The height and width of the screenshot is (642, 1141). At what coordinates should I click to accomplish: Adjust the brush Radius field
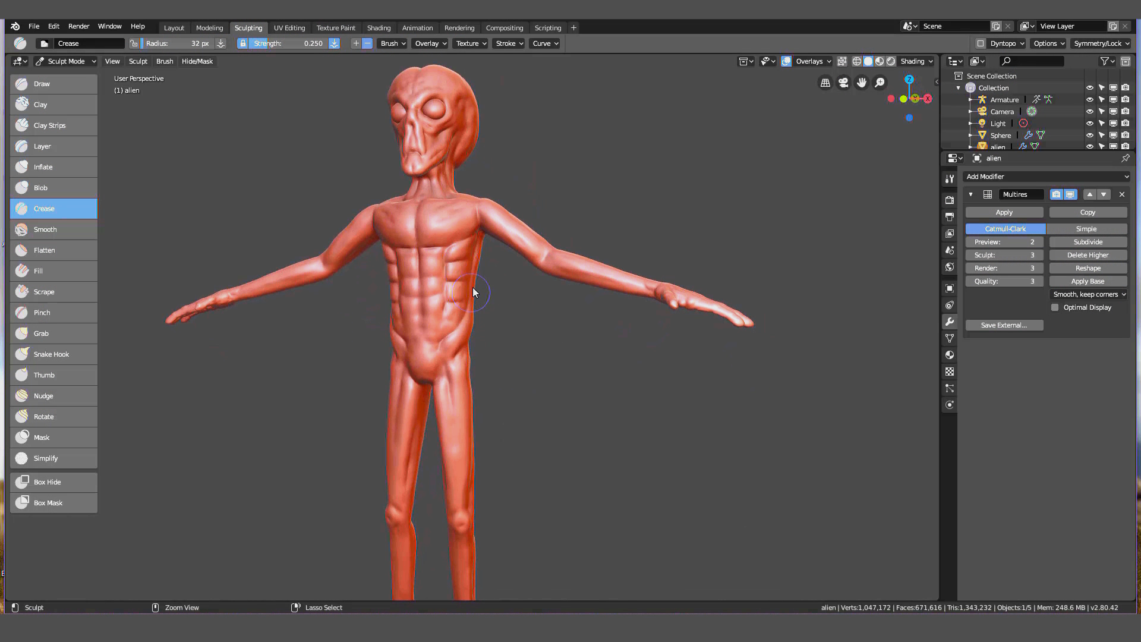177,43
